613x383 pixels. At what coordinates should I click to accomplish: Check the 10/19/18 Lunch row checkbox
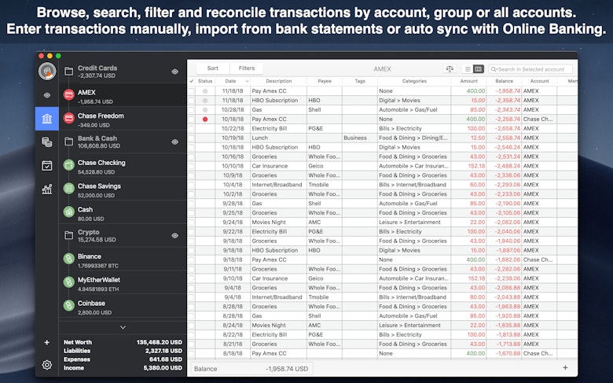click(x=191, y=138)
